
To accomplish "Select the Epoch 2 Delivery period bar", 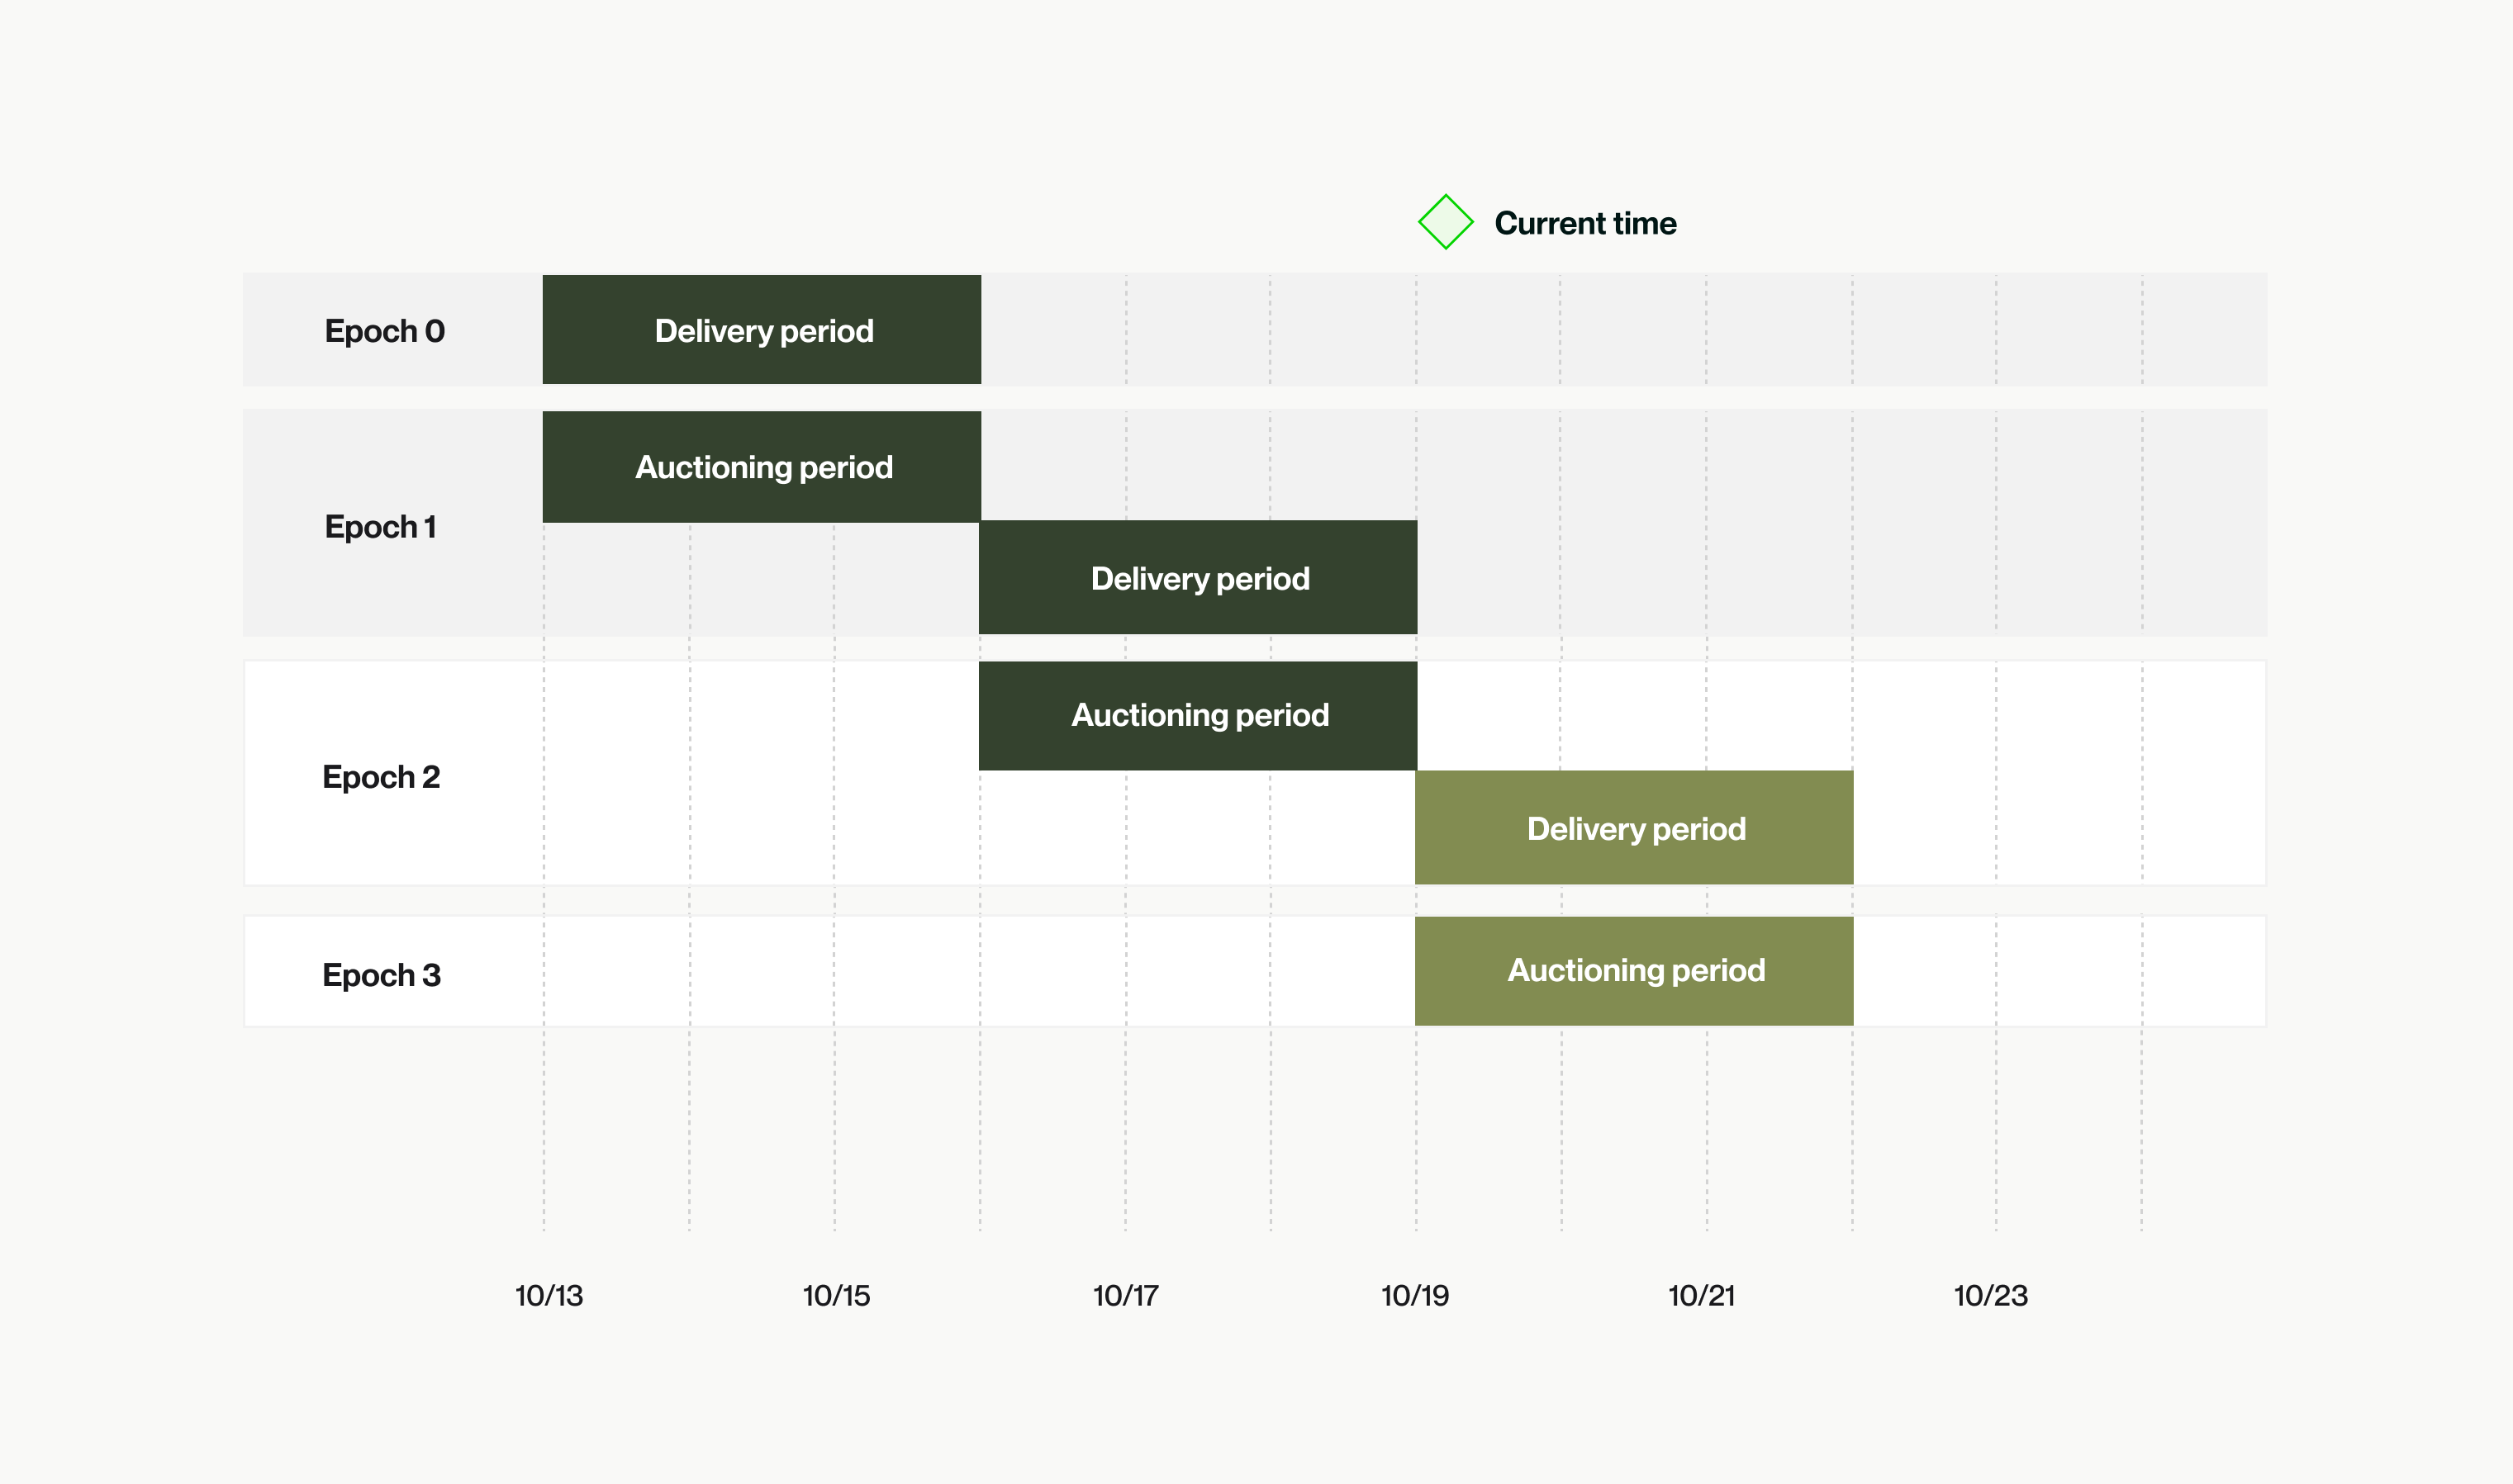I will 1634,828.
